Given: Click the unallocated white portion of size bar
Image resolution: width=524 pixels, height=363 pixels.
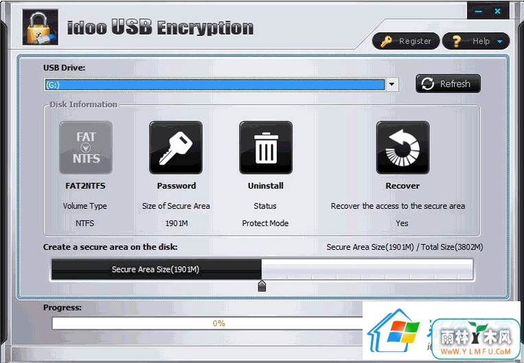Looking at the screenshot, I should 367,269.
